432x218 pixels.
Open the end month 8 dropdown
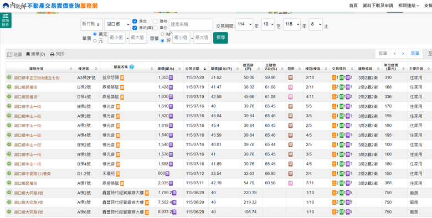coord(316,24)
